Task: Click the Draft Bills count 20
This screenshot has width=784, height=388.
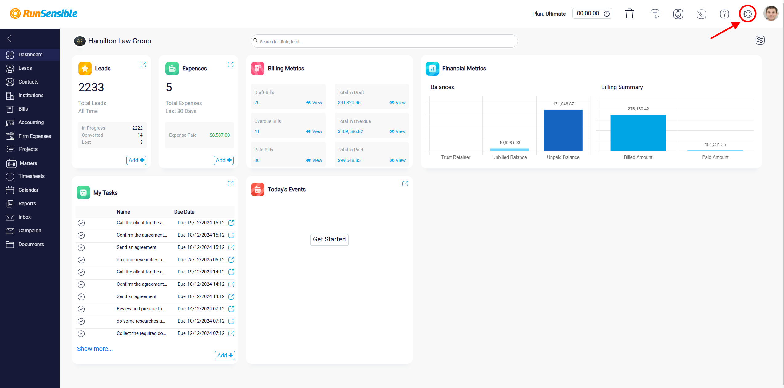Action: click(x=257, y=103)
